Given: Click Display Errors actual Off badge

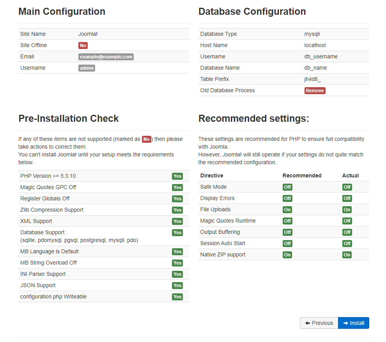Looking at the screenshot, I should (x=347, y=198).
